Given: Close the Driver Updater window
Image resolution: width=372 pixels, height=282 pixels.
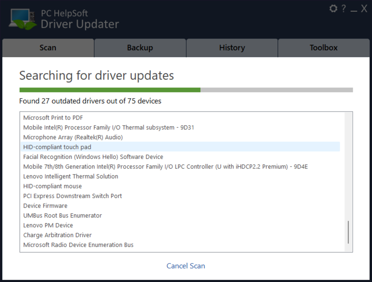Looking at the screenshot, I should click(x=364, y=9).
